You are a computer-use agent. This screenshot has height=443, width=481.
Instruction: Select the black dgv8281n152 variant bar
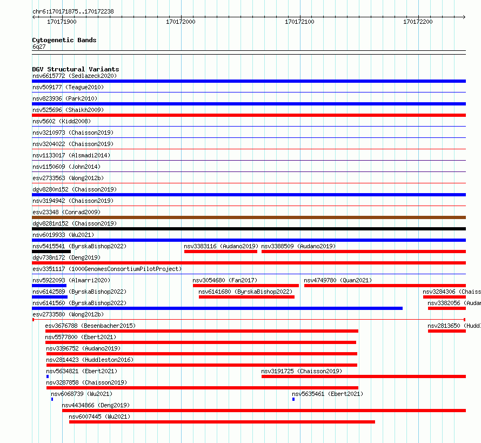click(x=249, y=229)
